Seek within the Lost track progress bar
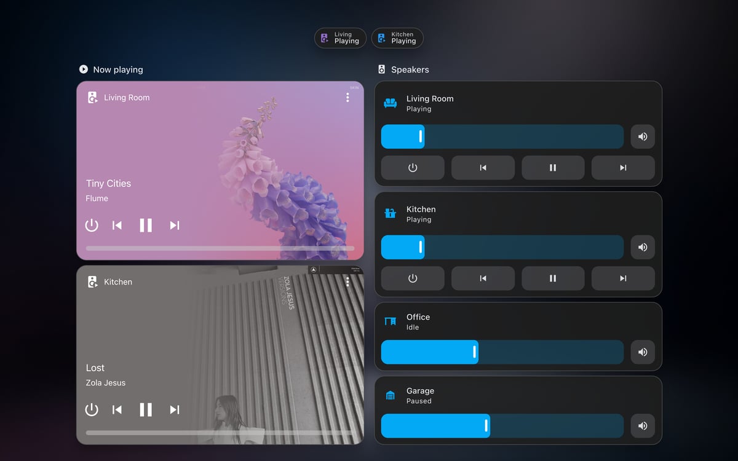738x461 pixels. tap(220, 433)
